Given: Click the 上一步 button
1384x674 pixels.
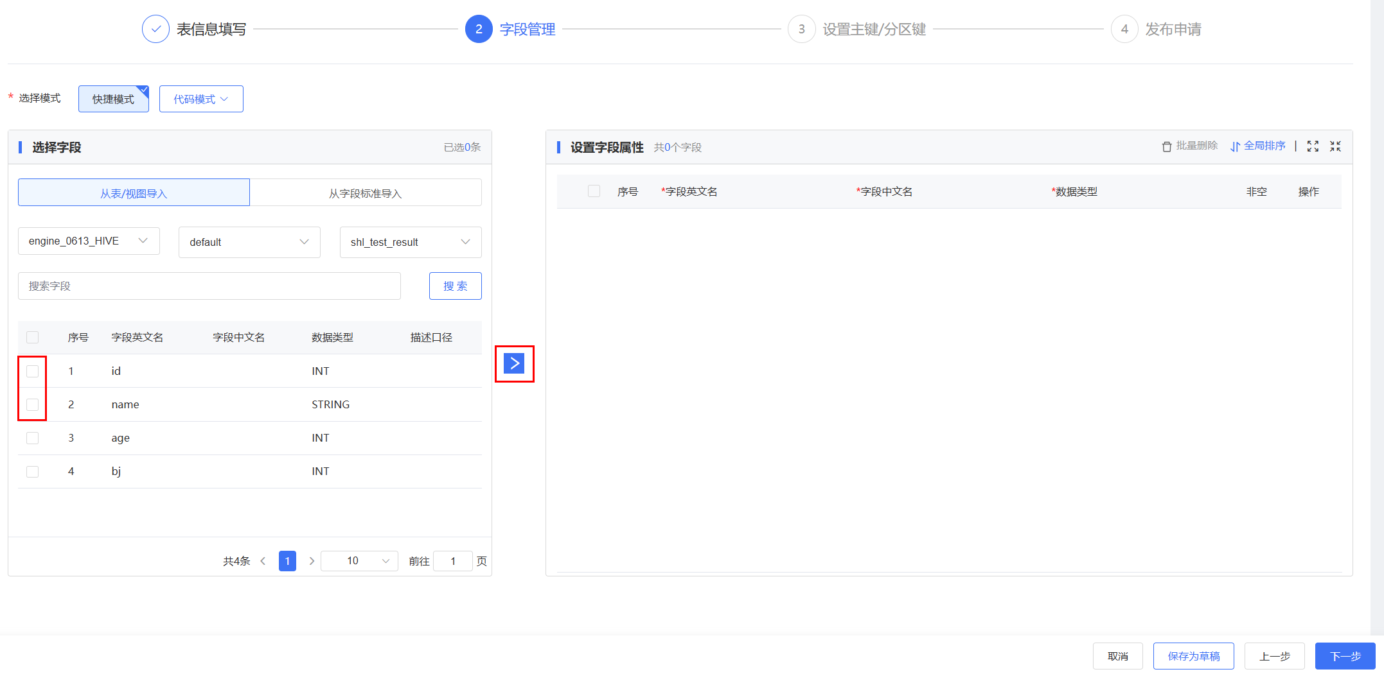Looking at the screenshot, I should coord(1275,656).
